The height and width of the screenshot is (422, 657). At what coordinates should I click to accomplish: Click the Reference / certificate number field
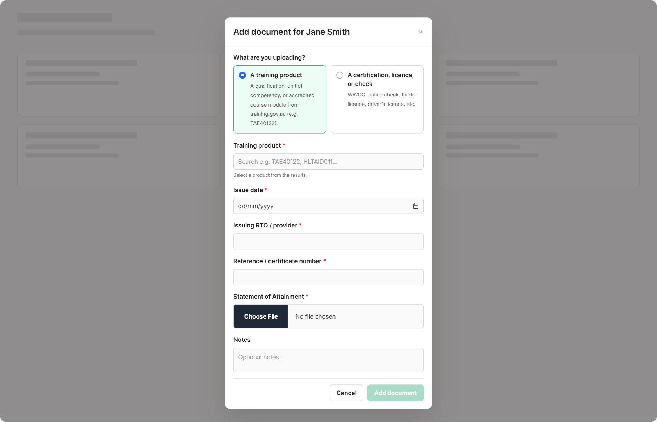tap(328, 277)
